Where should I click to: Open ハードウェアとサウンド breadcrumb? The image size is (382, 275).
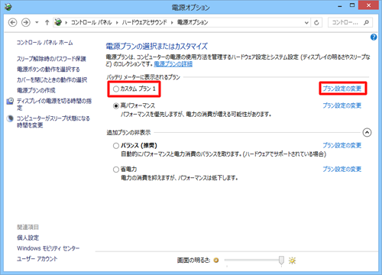[x=144, y=22]
